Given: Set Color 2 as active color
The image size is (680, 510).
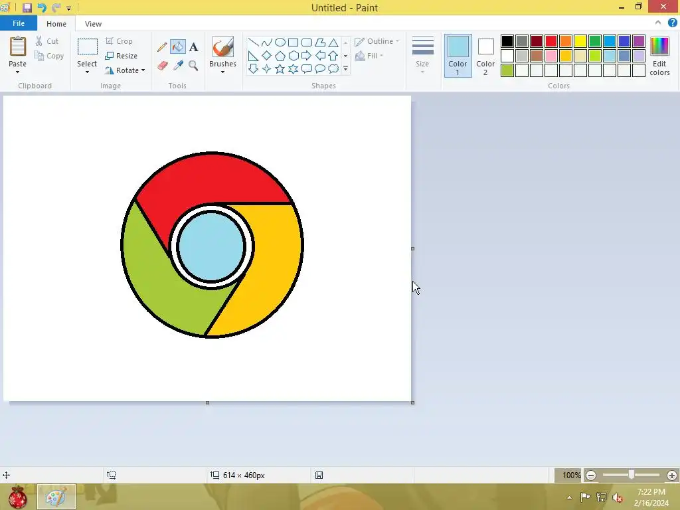Looking at the screenshot, I should [485, 56].
